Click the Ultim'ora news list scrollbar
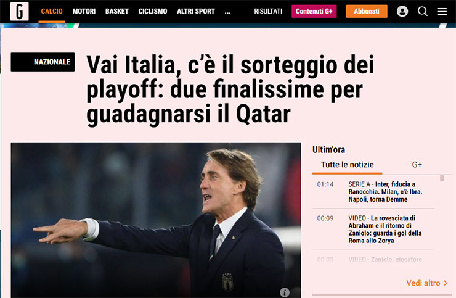 pos(442,178)
